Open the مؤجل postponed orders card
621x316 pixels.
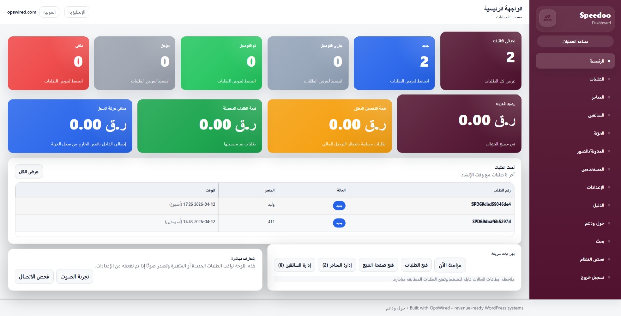click(x=135, y=63)
